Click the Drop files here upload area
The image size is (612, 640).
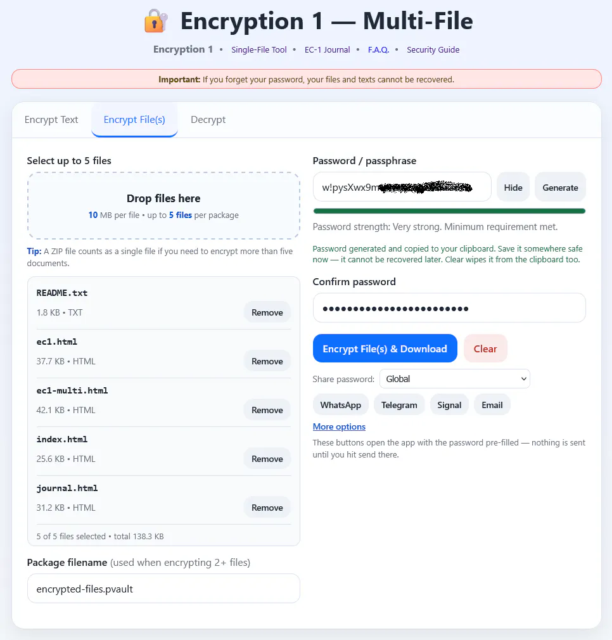click(x=163, y=206)
